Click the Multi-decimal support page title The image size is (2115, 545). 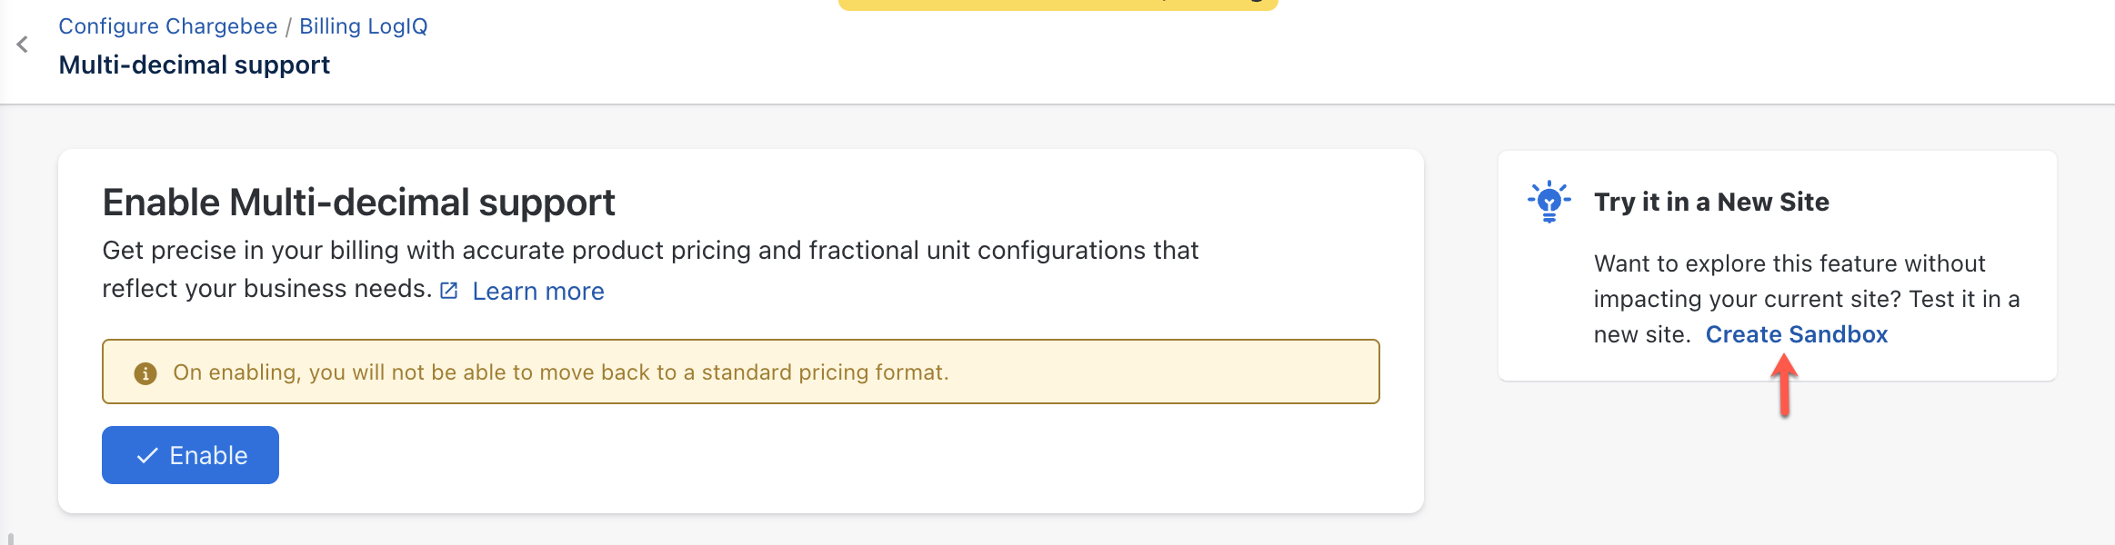(x=194, y=65)
